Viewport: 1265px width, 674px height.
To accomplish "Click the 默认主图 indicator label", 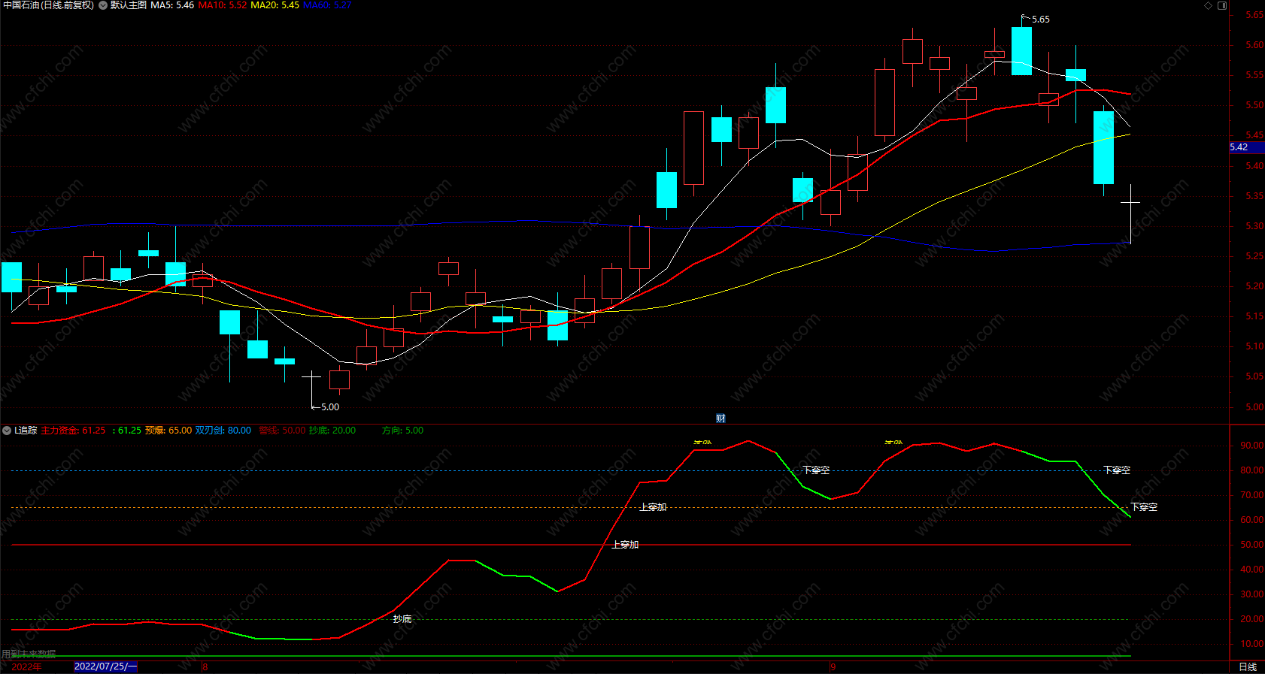I will click(x=129, y=5).
